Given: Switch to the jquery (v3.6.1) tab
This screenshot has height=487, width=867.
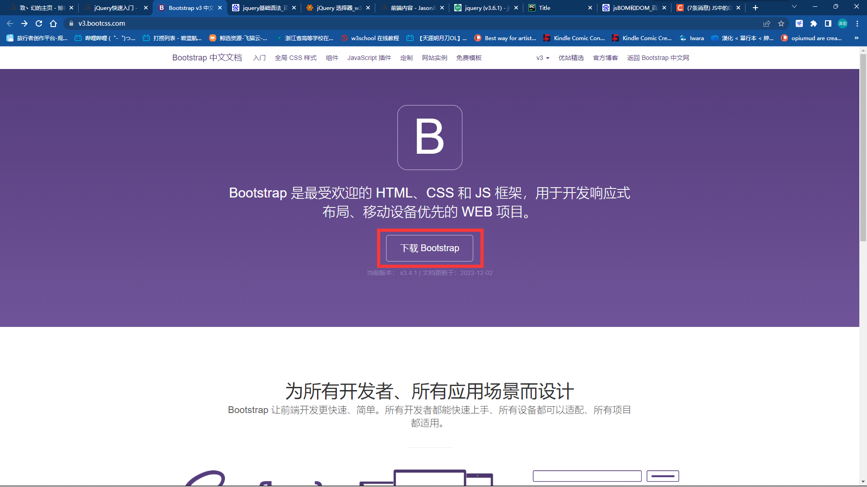Looking at the screenshot, I should coord(483,8).
